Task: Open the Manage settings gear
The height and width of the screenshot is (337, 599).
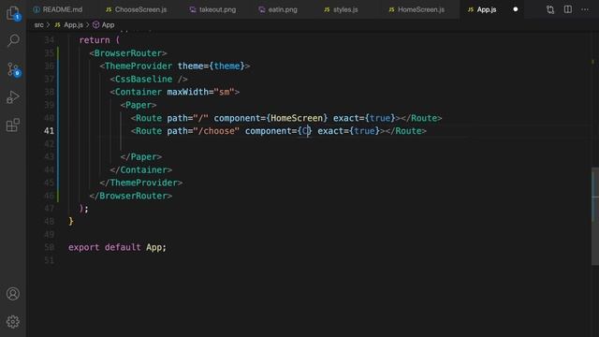Action: 13,322
